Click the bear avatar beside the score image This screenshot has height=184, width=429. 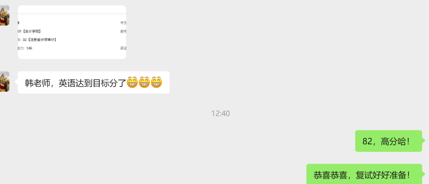pos(5,15)
